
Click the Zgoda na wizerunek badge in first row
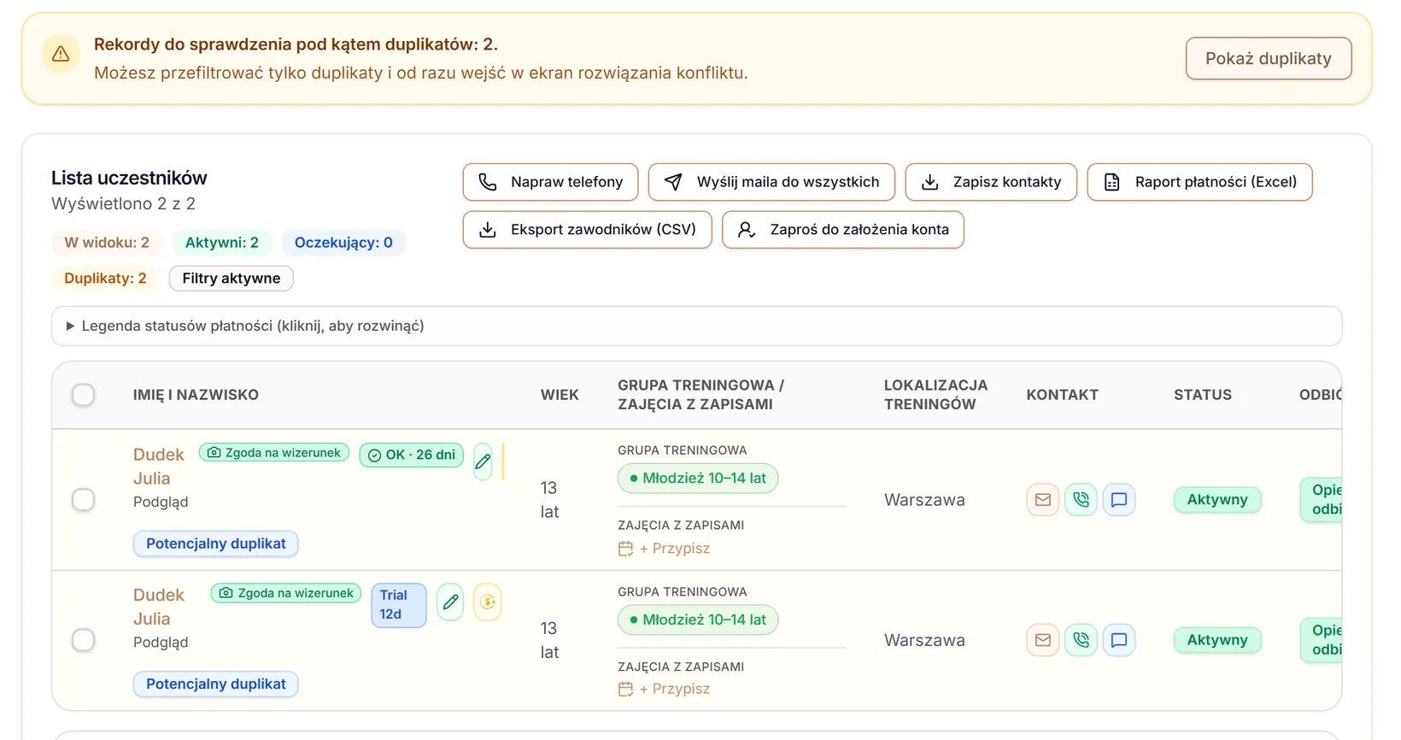click(x=274, y=453)
